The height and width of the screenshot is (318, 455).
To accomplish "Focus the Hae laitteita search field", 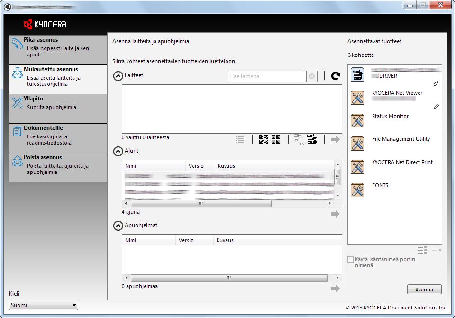I will tap(267, 76).
